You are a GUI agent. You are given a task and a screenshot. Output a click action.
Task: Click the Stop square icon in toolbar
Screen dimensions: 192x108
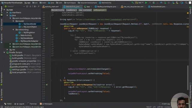pyautogui.click(x=169, y=3)
